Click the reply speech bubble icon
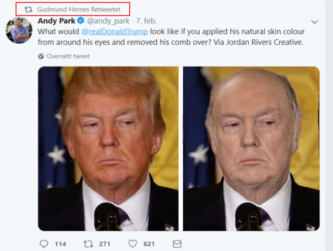This screenshot has height=251, width=333. point(44,244)
